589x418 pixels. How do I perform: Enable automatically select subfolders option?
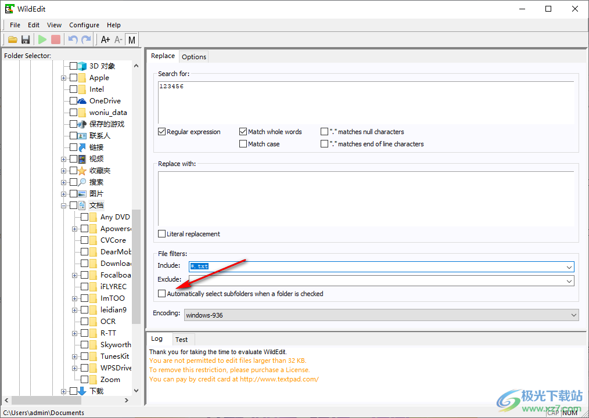162,294
